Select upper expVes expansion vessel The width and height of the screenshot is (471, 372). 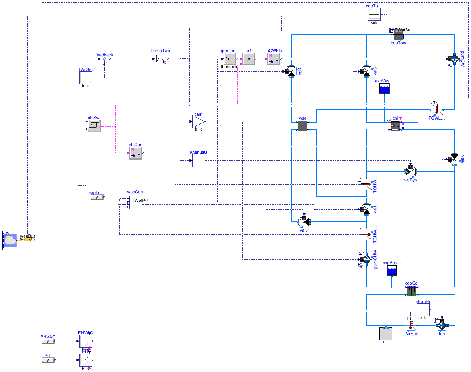click(x=384, y=89)
